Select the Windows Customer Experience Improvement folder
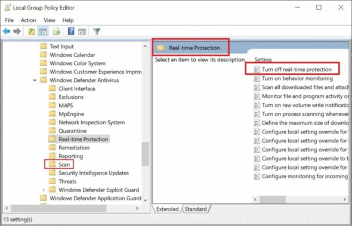 (x=91, y=72)
